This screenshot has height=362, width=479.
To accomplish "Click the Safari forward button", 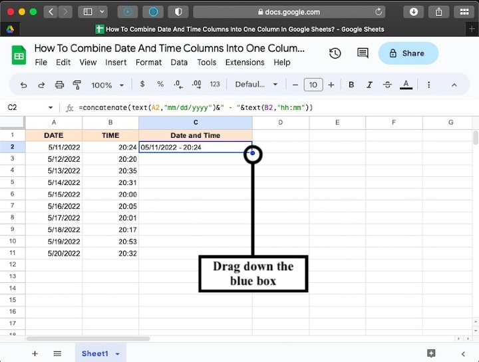I will click(x=65, y=12).
